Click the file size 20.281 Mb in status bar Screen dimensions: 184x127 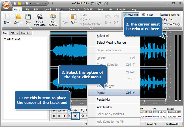(x=151, y=124)
